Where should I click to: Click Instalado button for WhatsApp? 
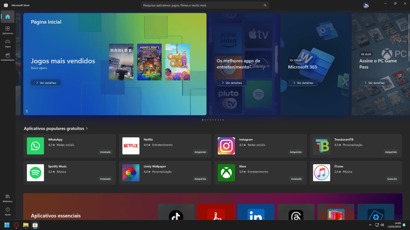point(105,152)
